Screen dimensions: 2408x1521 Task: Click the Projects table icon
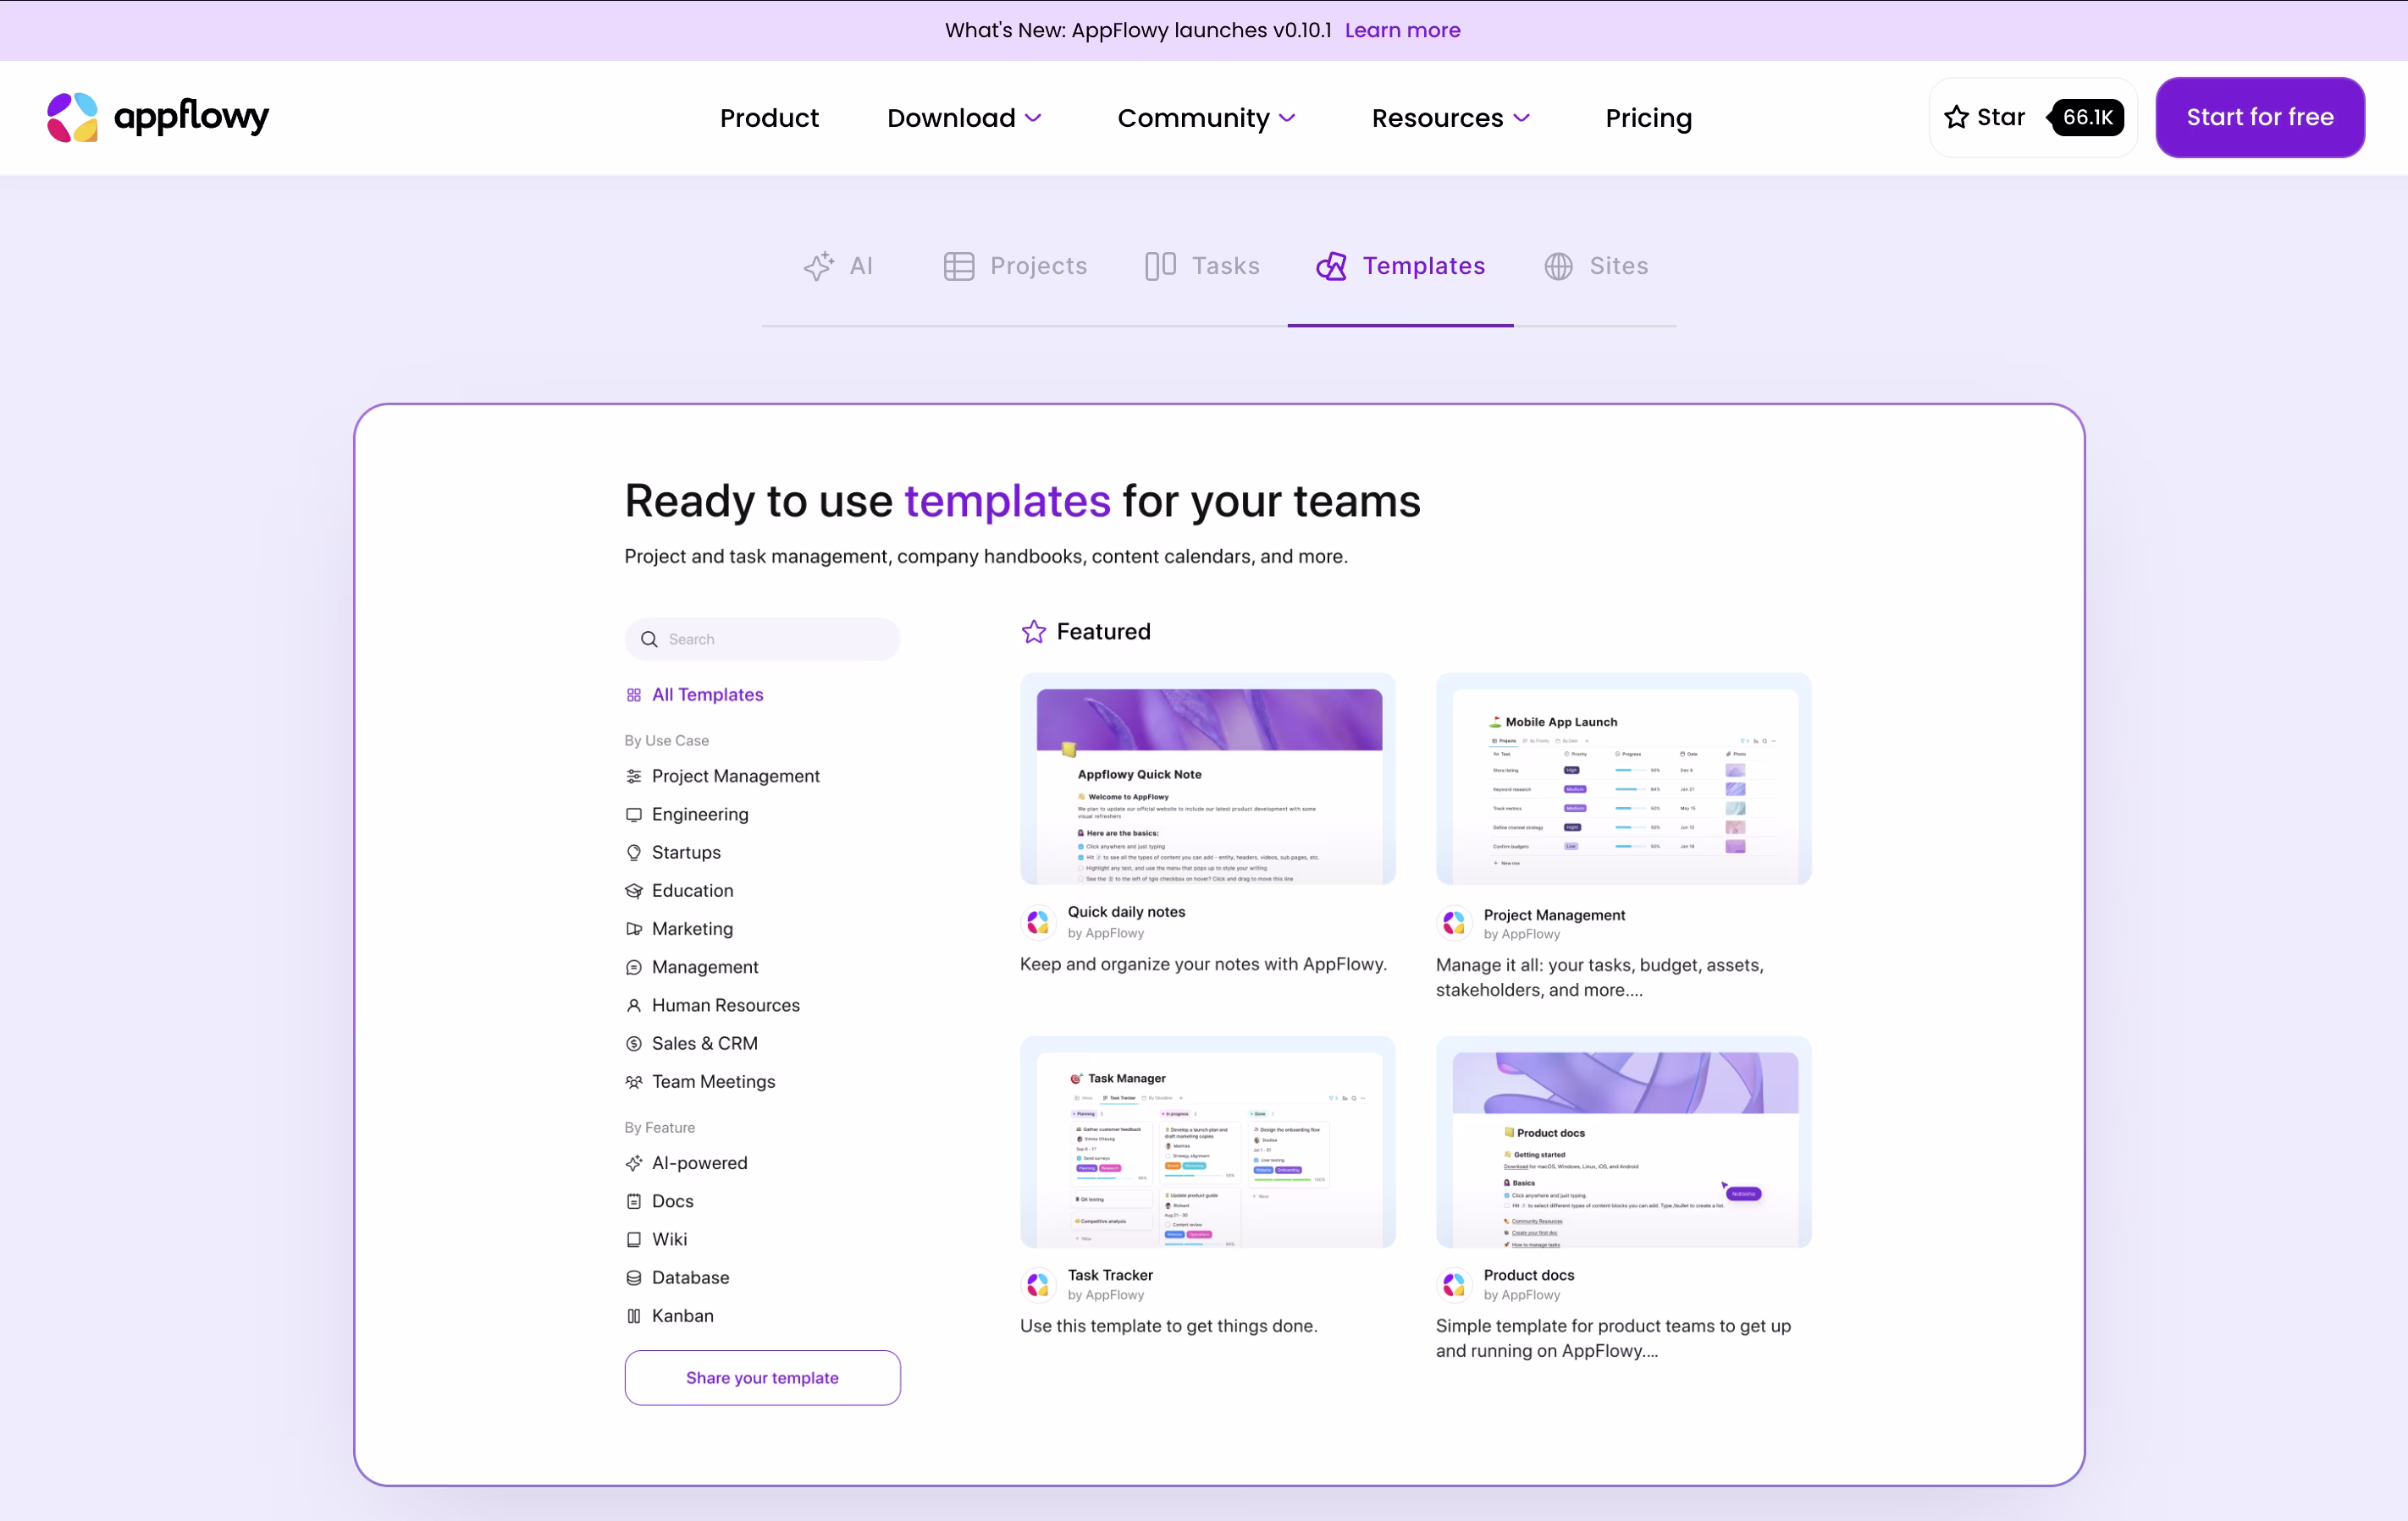pos(958,266)
